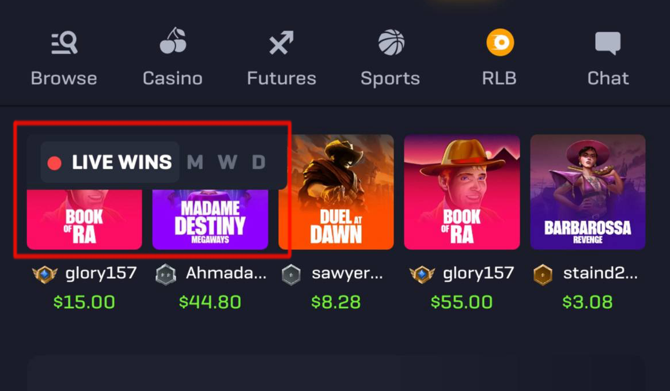Select the W weekly wins filter
Screen dimensions: 670x391
(227, 162)
